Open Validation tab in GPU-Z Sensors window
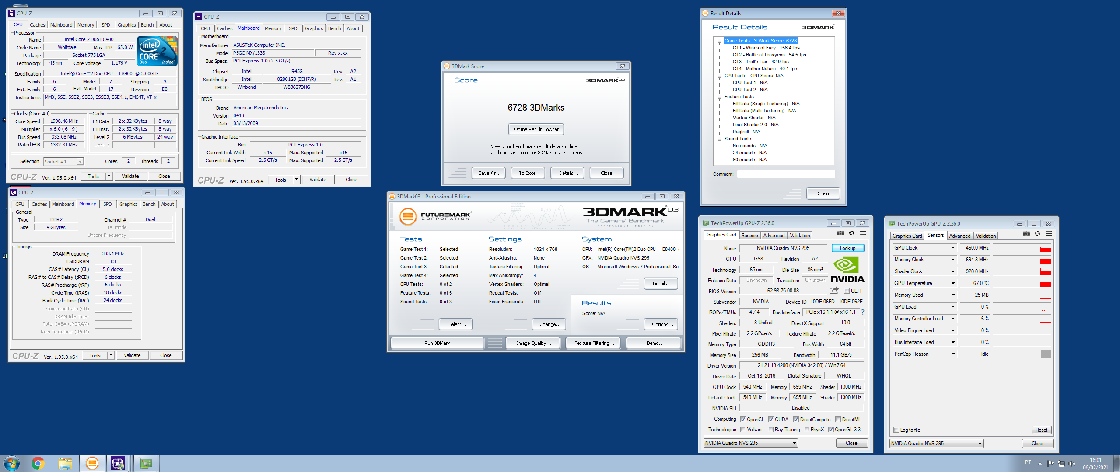Screen dimensions: 1120x472 (986, 236)
